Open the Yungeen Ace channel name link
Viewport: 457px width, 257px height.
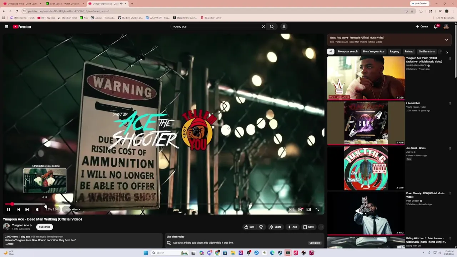click(20, 225)
